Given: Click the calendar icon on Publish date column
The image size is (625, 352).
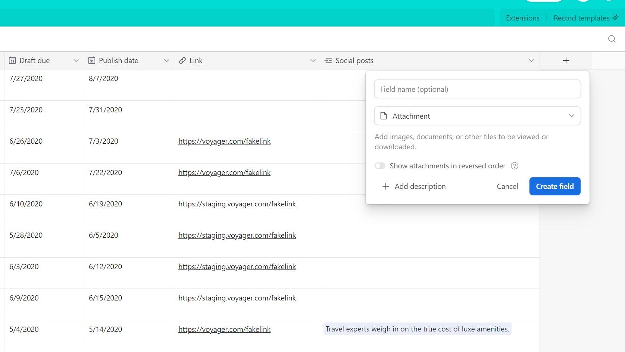Looking at the screenshot, I should click(x=92, y=60).
